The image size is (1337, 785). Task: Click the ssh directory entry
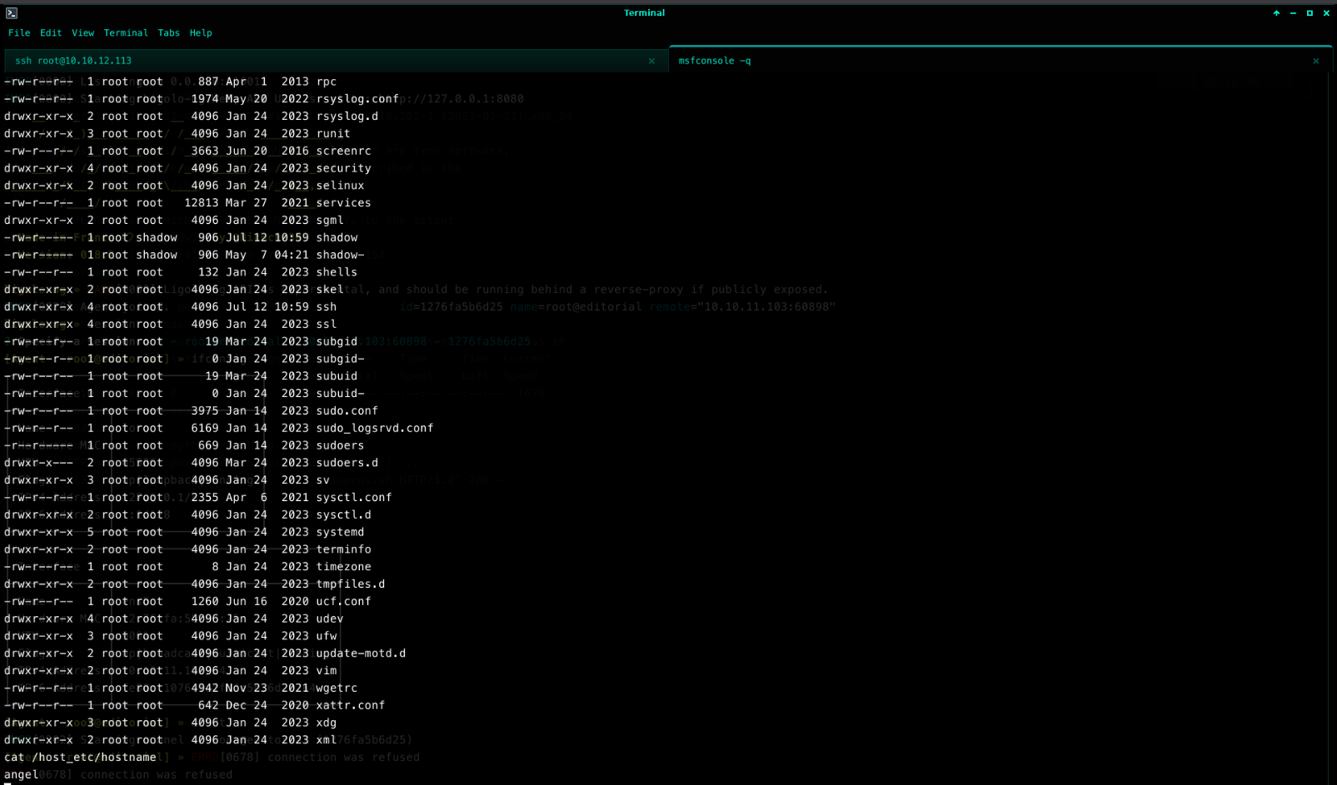coord(327,307)
